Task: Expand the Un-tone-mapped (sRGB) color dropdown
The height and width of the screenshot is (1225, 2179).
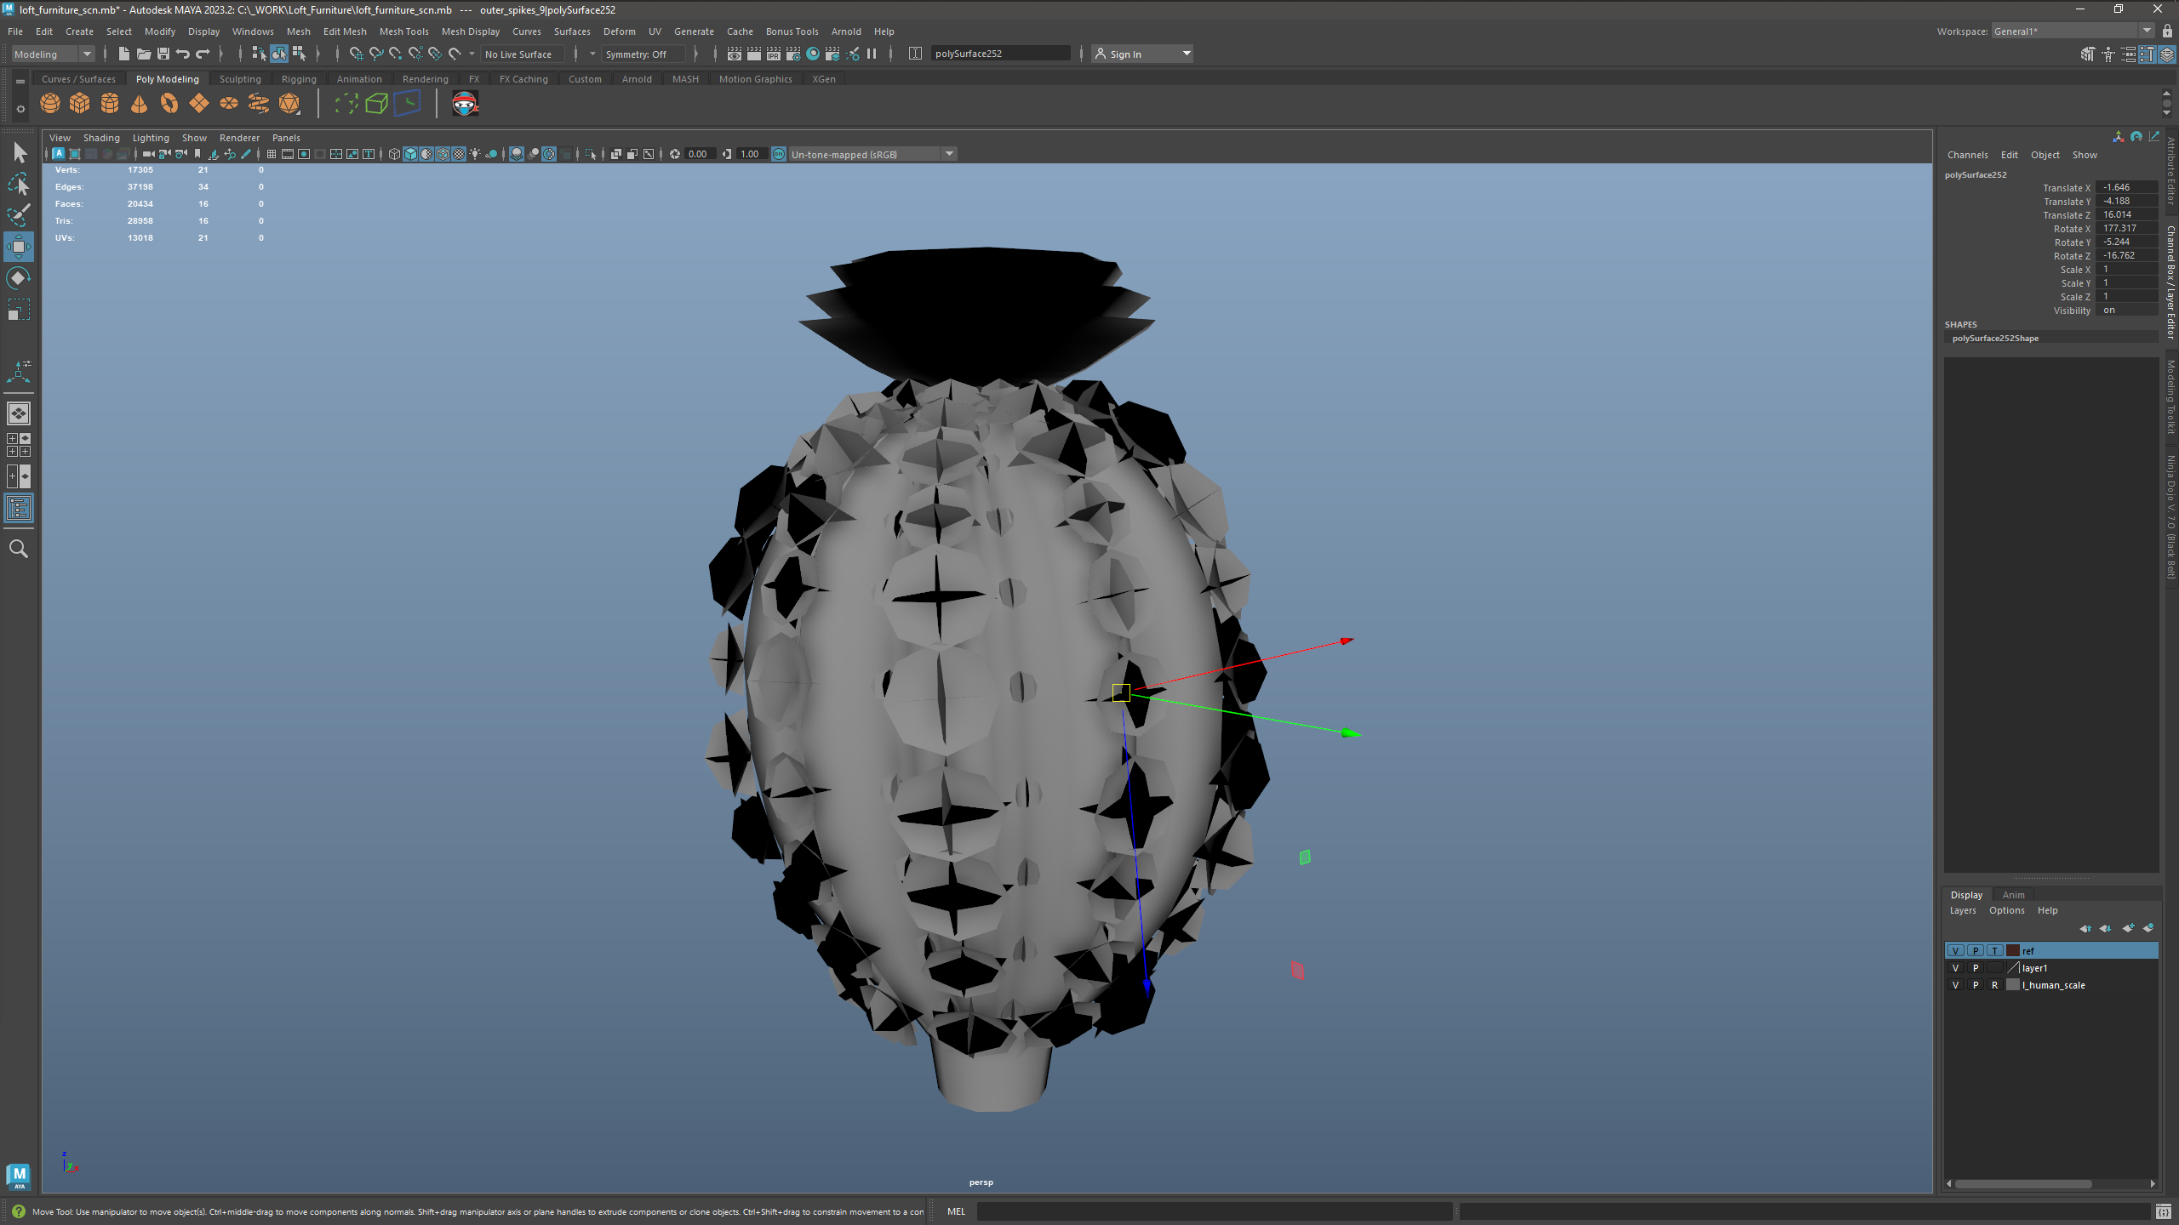Action: (x=949, y=154)
